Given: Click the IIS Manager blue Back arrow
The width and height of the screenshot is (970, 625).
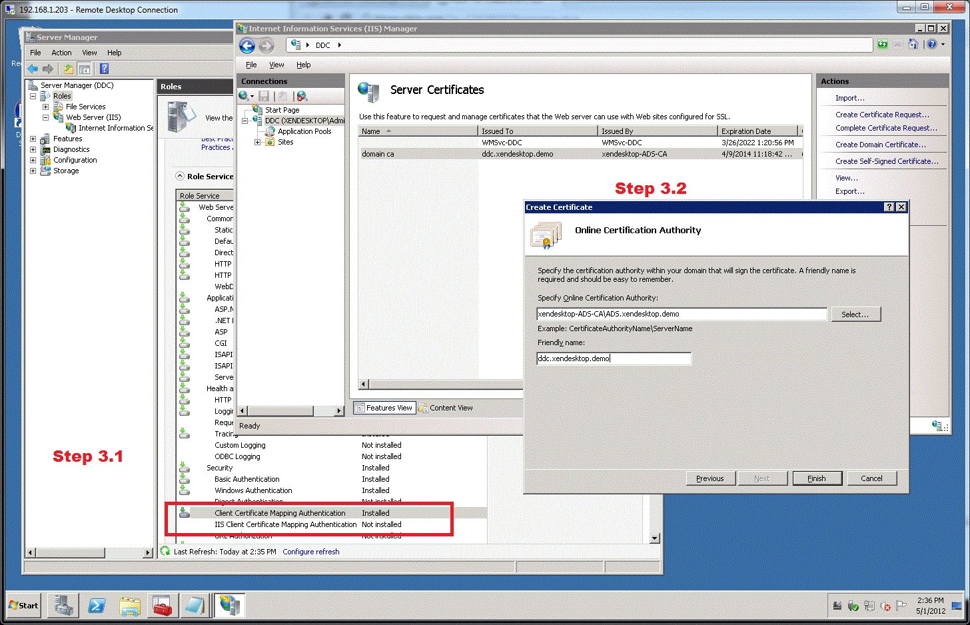Looking at the screenshot, I should point(247,45).
